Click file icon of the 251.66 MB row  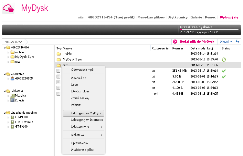[x=58, y=71]
